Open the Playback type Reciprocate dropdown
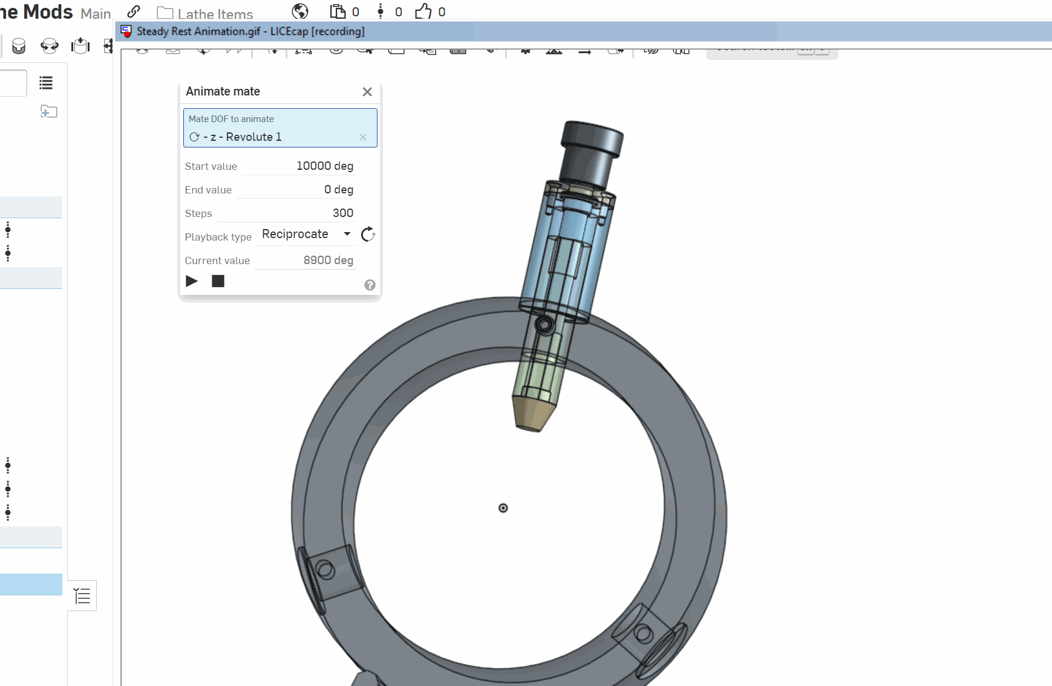1052x686 pixels. tap(306, 234)
